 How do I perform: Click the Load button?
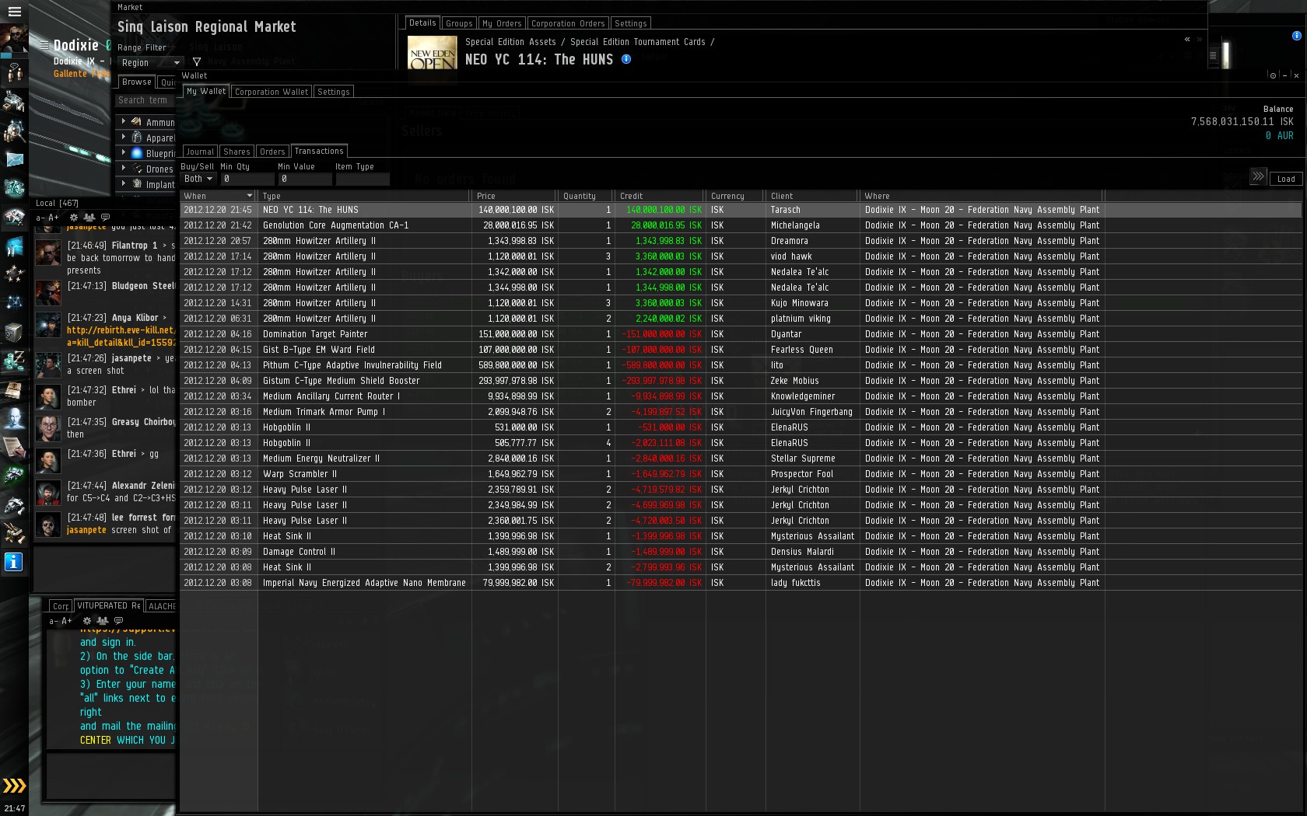[1286, 179]
